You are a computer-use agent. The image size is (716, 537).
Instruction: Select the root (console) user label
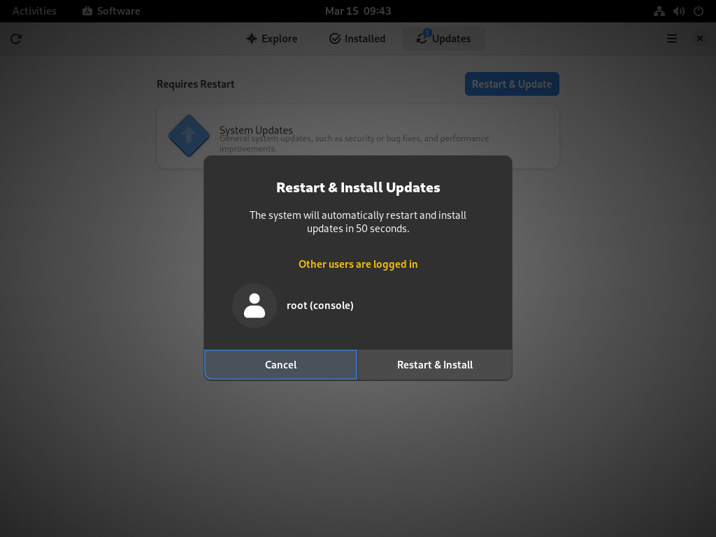click(x=320, y=306)
